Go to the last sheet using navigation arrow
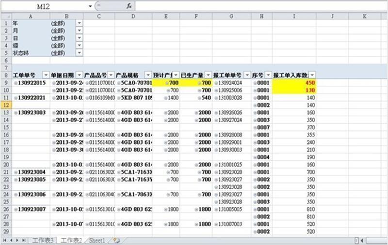The image size is (388, 245). coord(24,240)
